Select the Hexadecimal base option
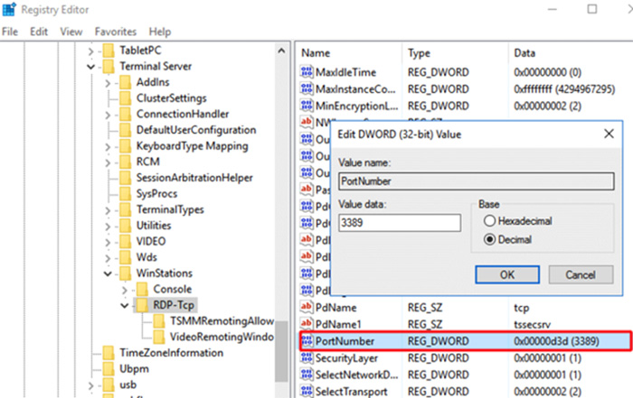Screen dimensions: 633x398 pos(491,222)
